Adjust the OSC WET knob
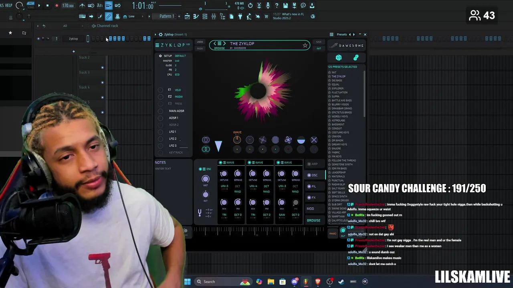 coord(205,179)
